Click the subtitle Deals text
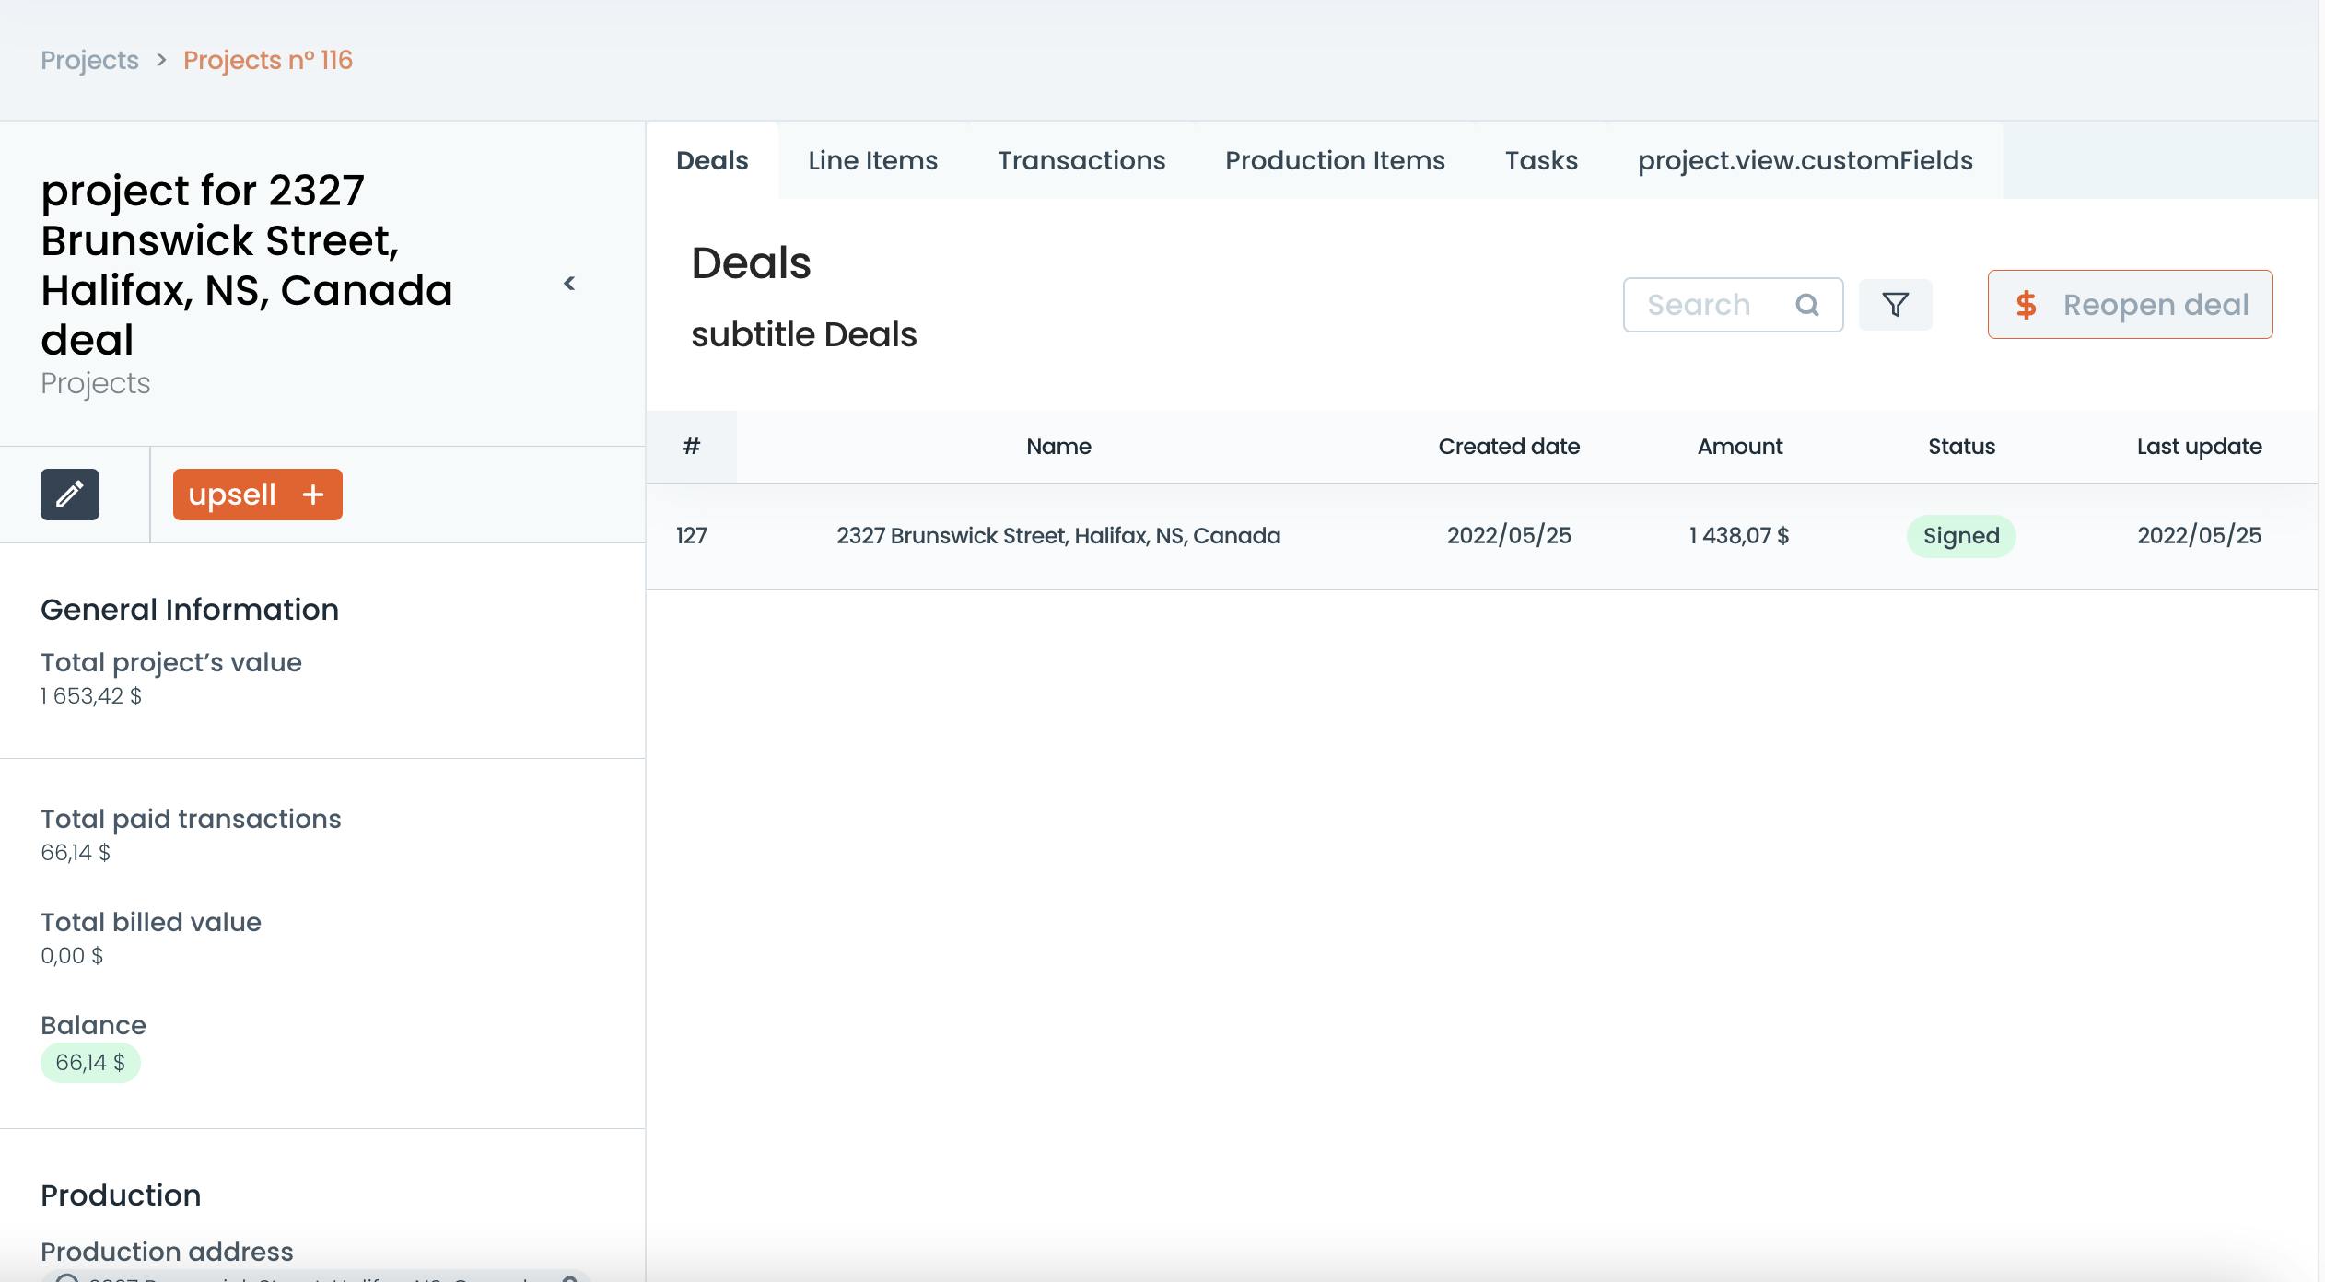Image resolution: width=2325 pixels, height=1282 pixels. pyautogui.click(x=804, y=334)
